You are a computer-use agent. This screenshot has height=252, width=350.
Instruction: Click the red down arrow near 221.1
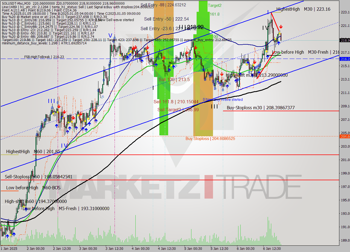281,27
